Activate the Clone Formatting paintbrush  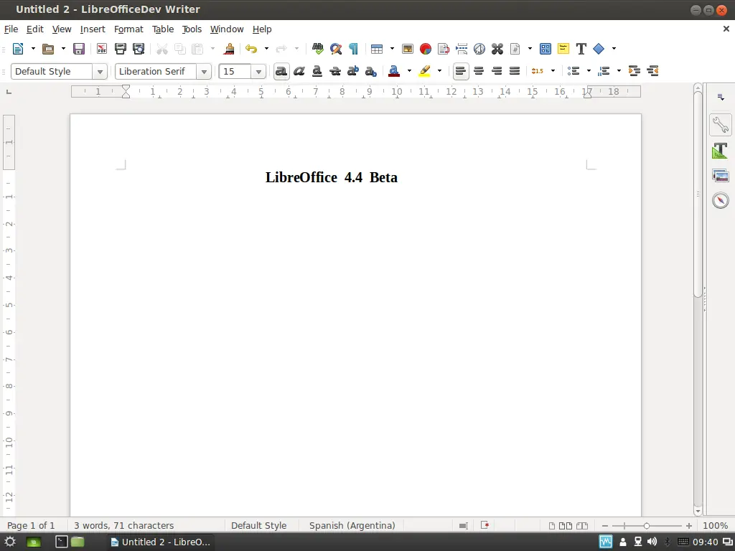point(229,49)
